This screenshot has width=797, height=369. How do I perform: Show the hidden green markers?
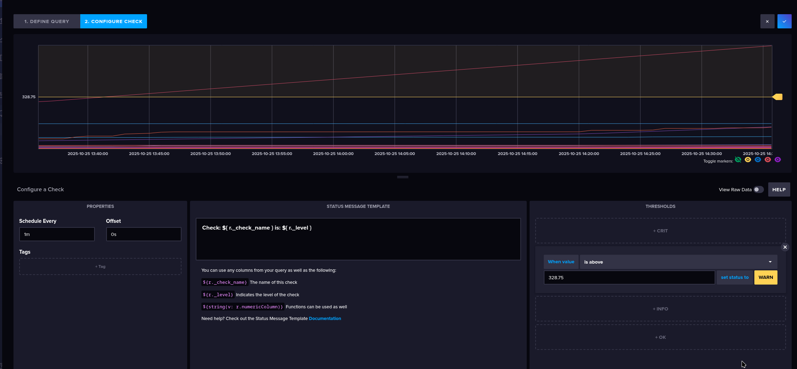click(x=738, y=160)
